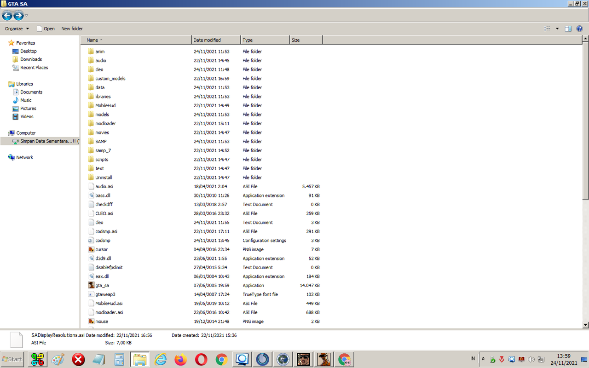Select the cleo folder icon
The height and width of the screenshot is (368, 589).
(91, 69)
